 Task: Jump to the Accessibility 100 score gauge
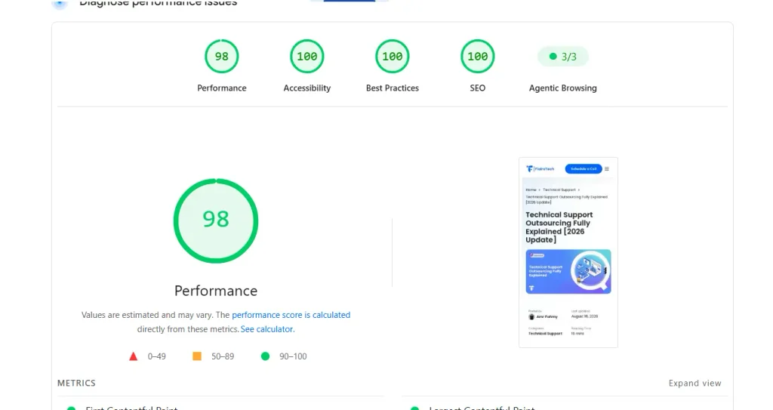point(306,56)
